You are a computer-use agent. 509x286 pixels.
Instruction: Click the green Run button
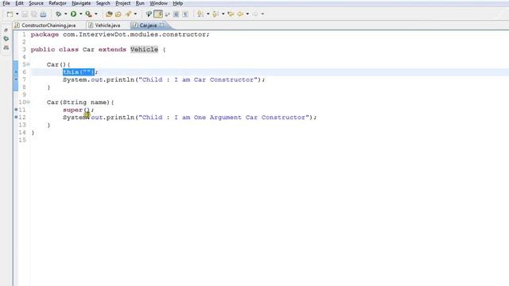tap(74, 14)
